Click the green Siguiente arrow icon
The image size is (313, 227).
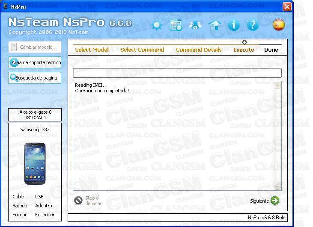pos(275,200)
